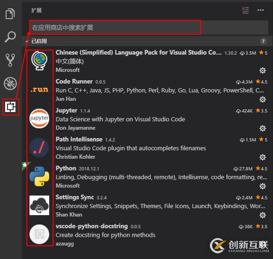273x259 pixels.
Task: Click publisher name Christian Kohler
Action: tap(75, 157)
